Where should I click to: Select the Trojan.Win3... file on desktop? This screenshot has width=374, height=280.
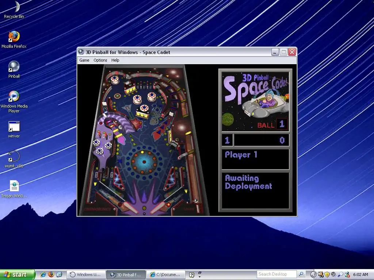(x=14, y=189)
